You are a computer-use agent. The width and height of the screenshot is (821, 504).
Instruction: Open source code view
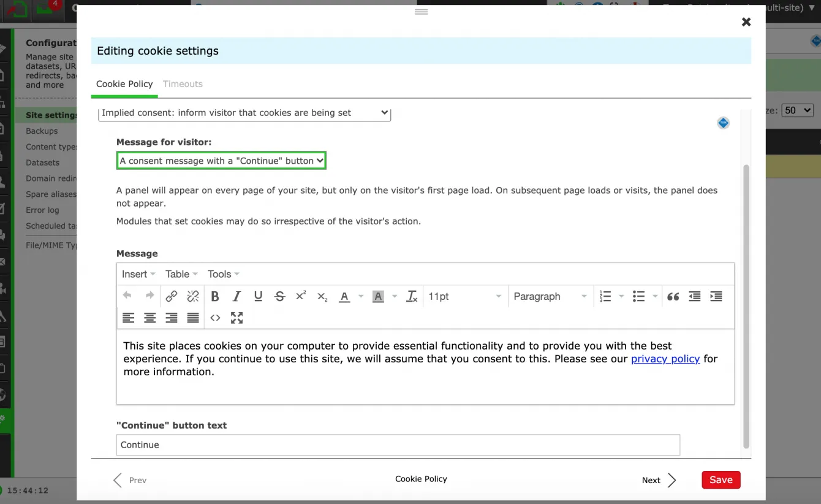tap(215, 318)
